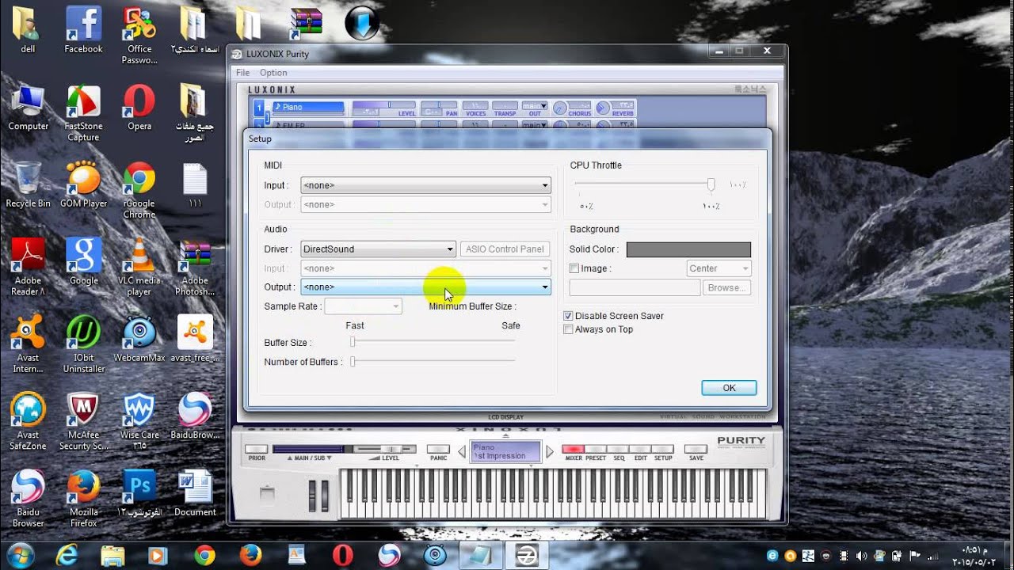Click previous preset arrow beside LCD display
The width and height of the screenshot is (1014, 570).
click(462, 452)
